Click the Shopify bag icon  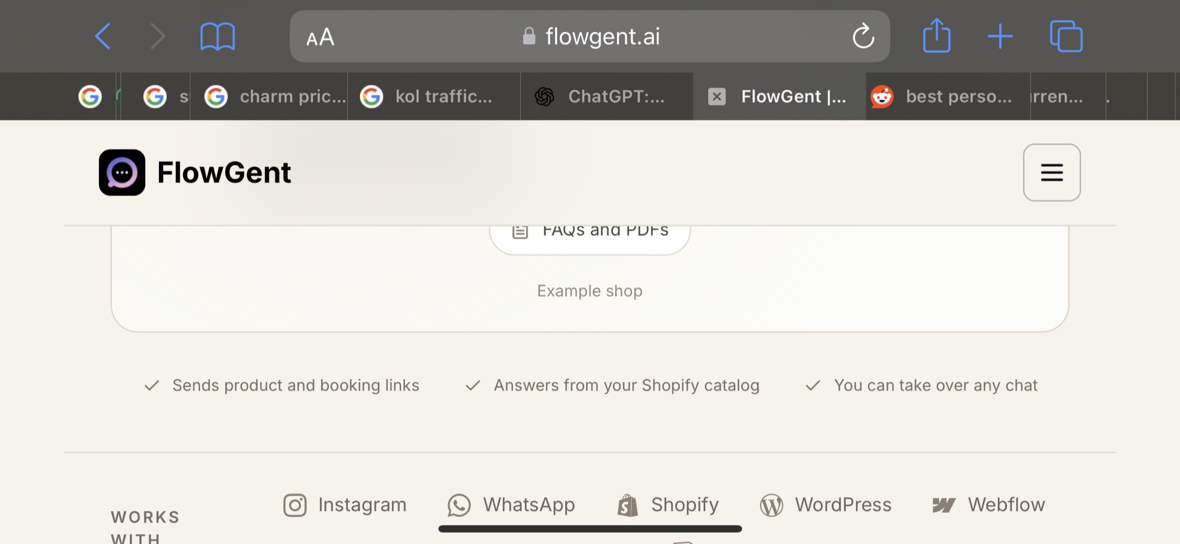627,505
